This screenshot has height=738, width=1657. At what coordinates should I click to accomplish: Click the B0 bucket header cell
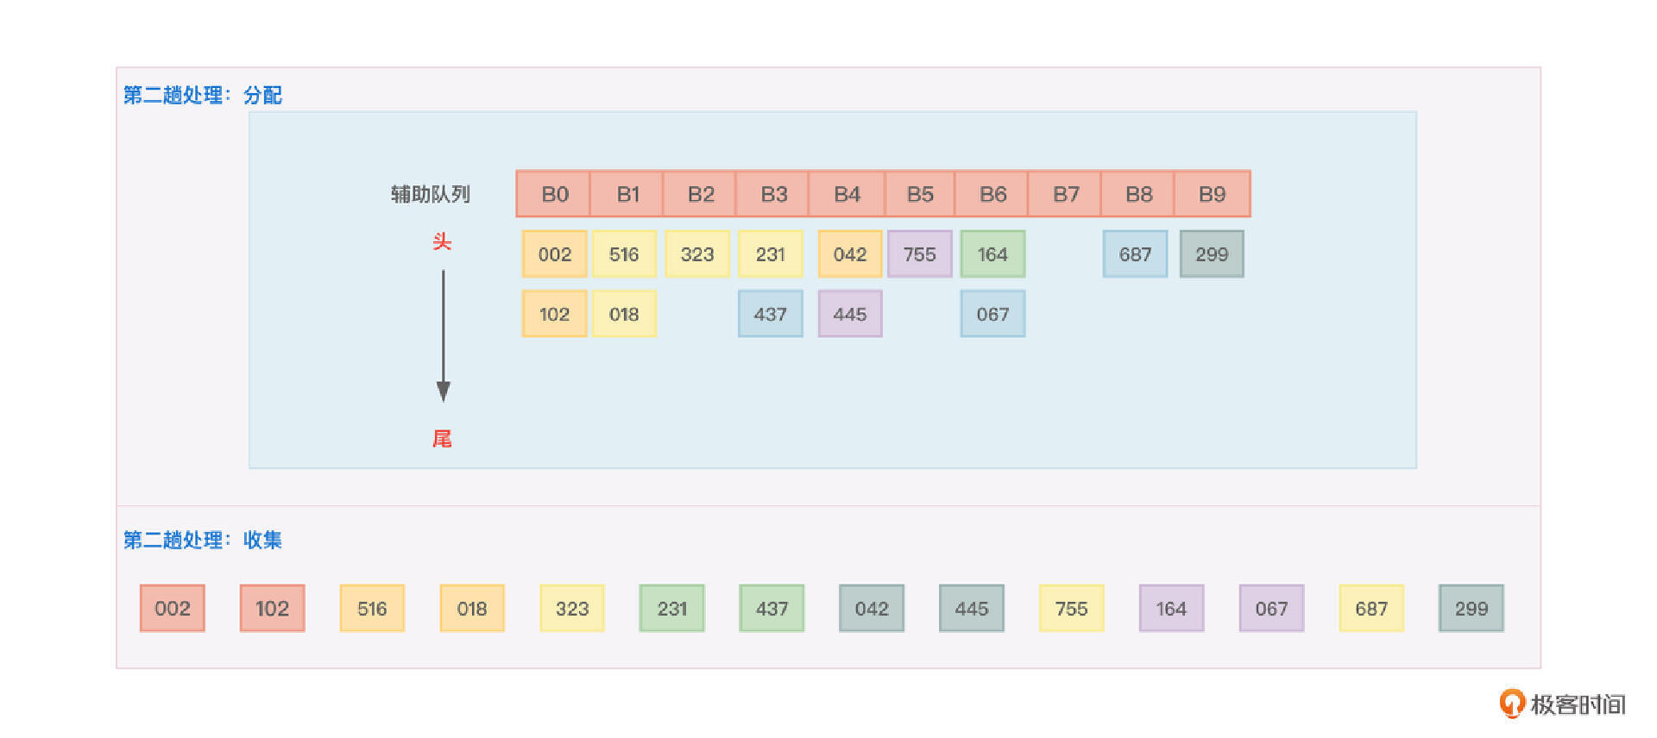tap(554, 194)
